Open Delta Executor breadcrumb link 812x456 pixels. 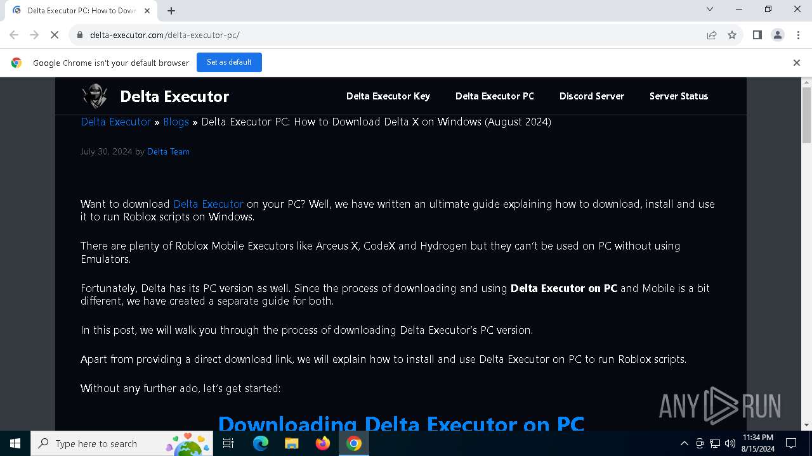[x=116, y=122]
